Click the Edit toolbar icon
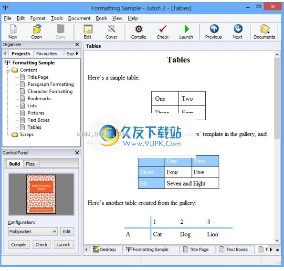 click(88, 31)
